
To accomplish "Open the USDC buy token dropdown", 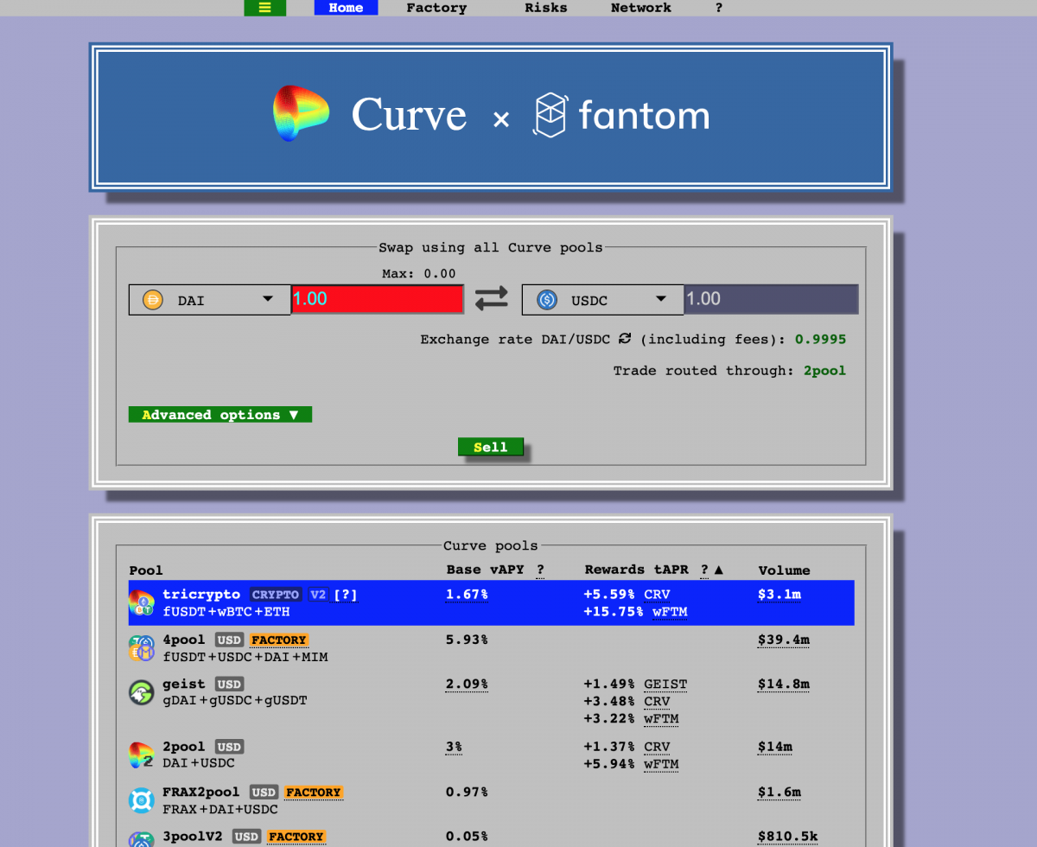I will (x=602, y=300).
